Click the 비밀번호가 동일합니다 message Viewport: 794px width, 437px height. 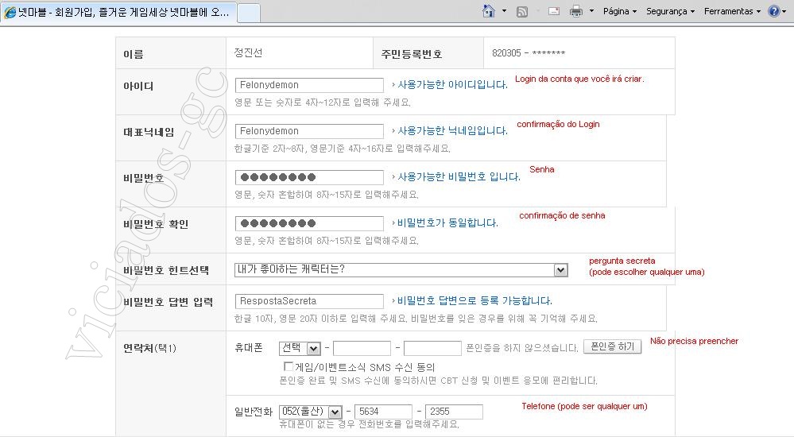pos(447,222)
